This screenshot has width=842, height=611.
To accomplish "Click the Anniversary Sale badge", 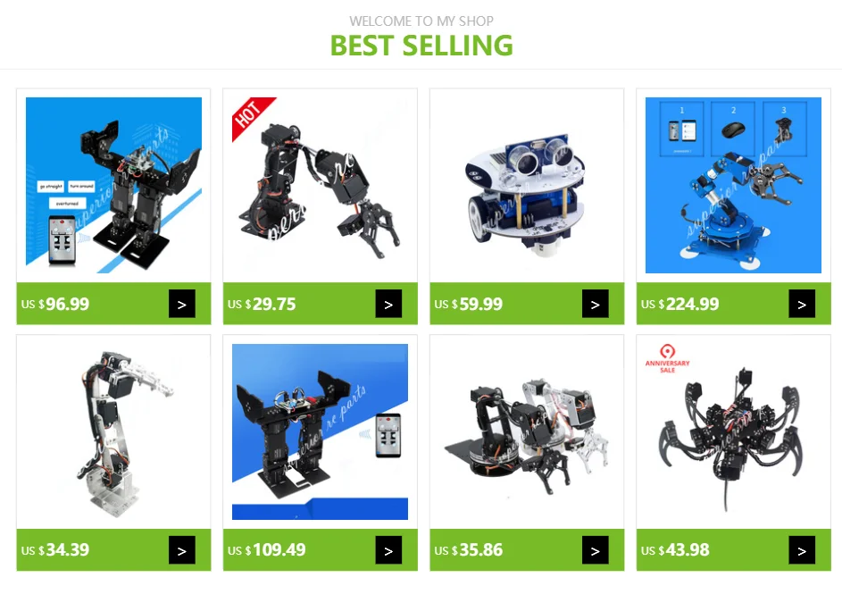I will (x=668, y=358).
